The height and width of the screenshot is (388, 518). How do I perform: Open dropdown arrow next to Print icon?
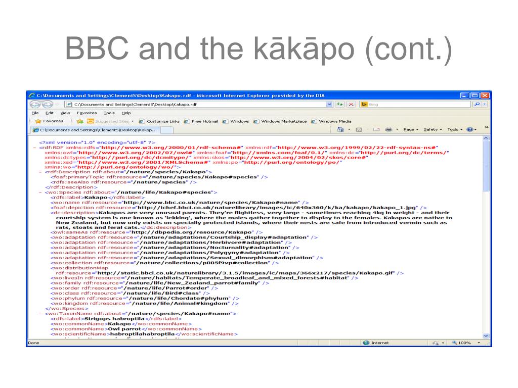pos(397,129)
